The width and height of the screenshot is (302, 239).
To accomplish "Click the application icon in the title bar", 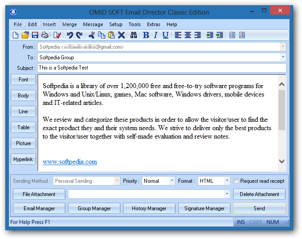I will (x=13, y=12).
